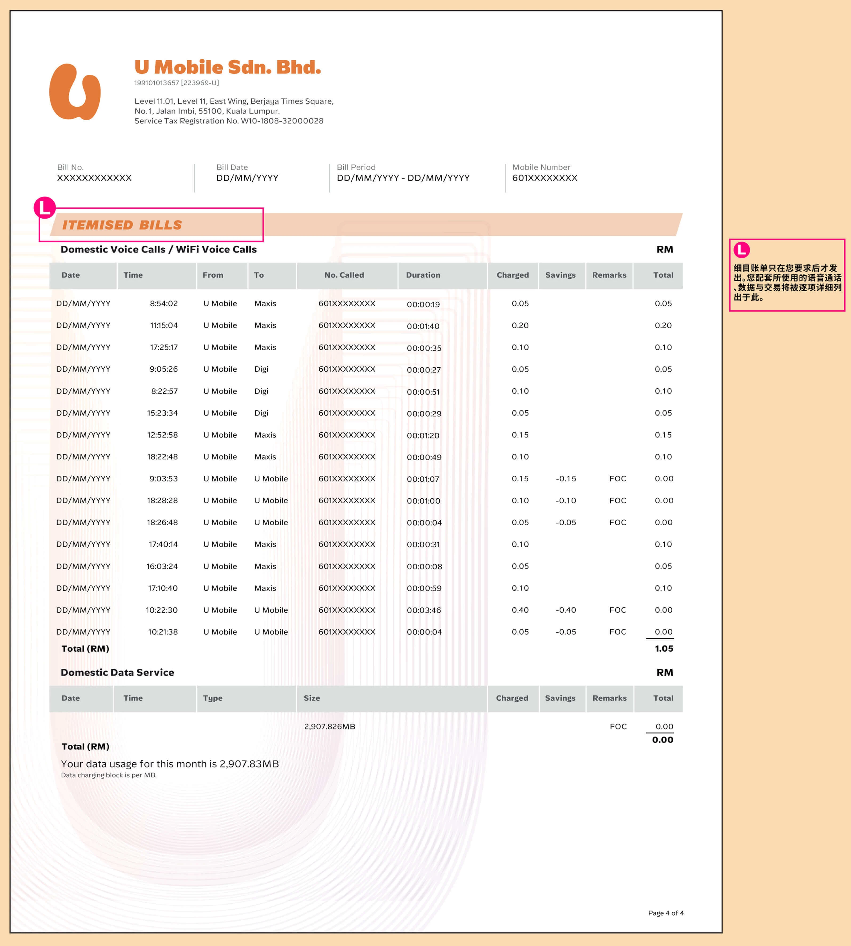Screen dimensions: 851x946
Task: Select the Mobile Number field
Action: point(544,178)
